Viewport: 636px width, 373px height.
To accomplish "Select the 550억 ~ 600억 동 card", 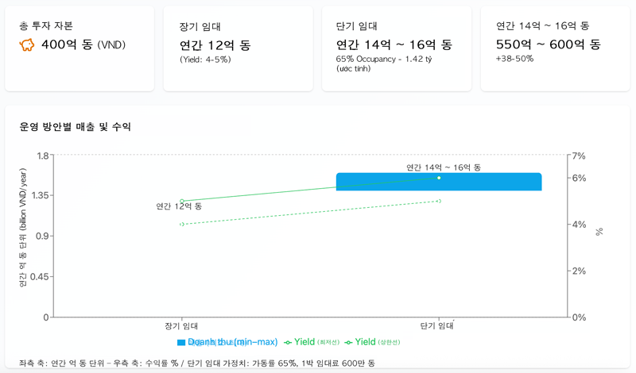I will point(554,48).
